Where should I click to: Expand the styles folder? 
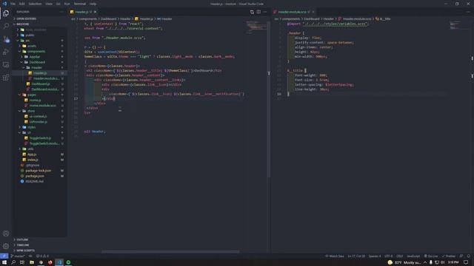pos(31,127)
